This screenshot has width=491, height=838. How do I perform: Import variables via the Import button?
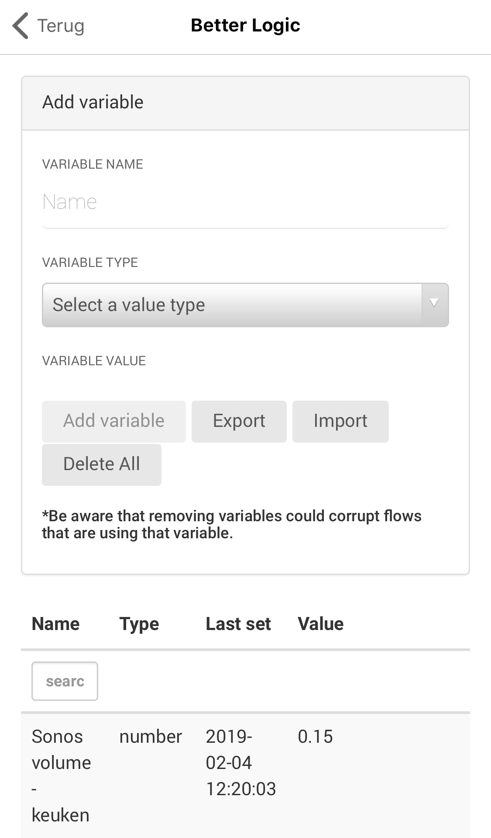(340, 421)
